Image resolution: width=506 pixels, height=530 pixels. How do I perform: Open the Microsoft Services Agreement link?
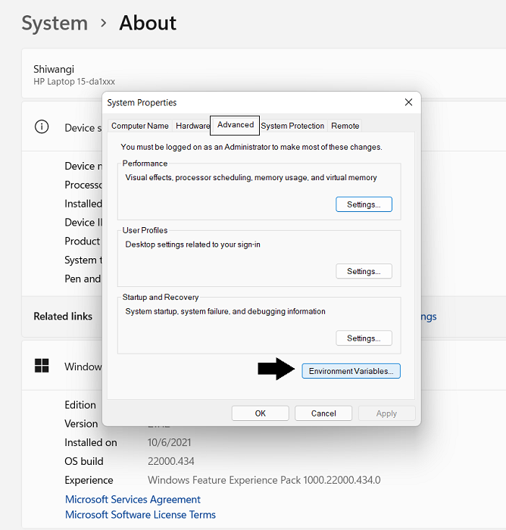pyautogui.click(x=133, y=500)
